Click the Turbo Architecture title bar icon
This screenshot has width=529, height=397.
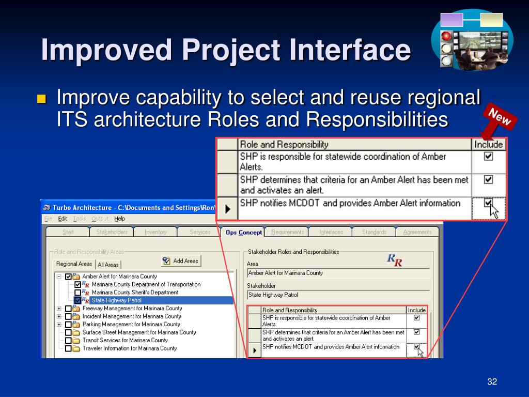47,207
